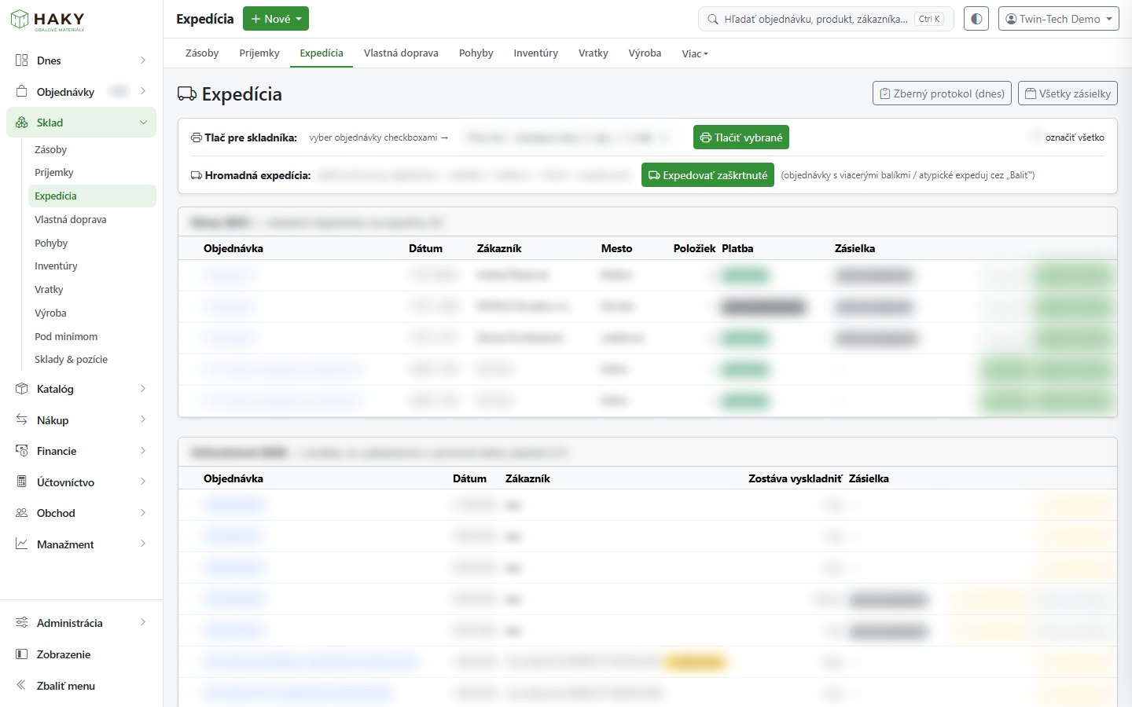Click the HAKY logo in the sidebar
This screenshot has width=1132, height=707.
point(47,20)
